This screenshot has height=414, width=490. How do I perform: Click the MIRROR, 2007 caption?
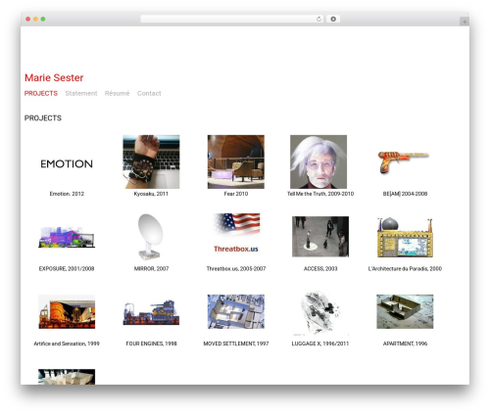(x=151, y=268)
